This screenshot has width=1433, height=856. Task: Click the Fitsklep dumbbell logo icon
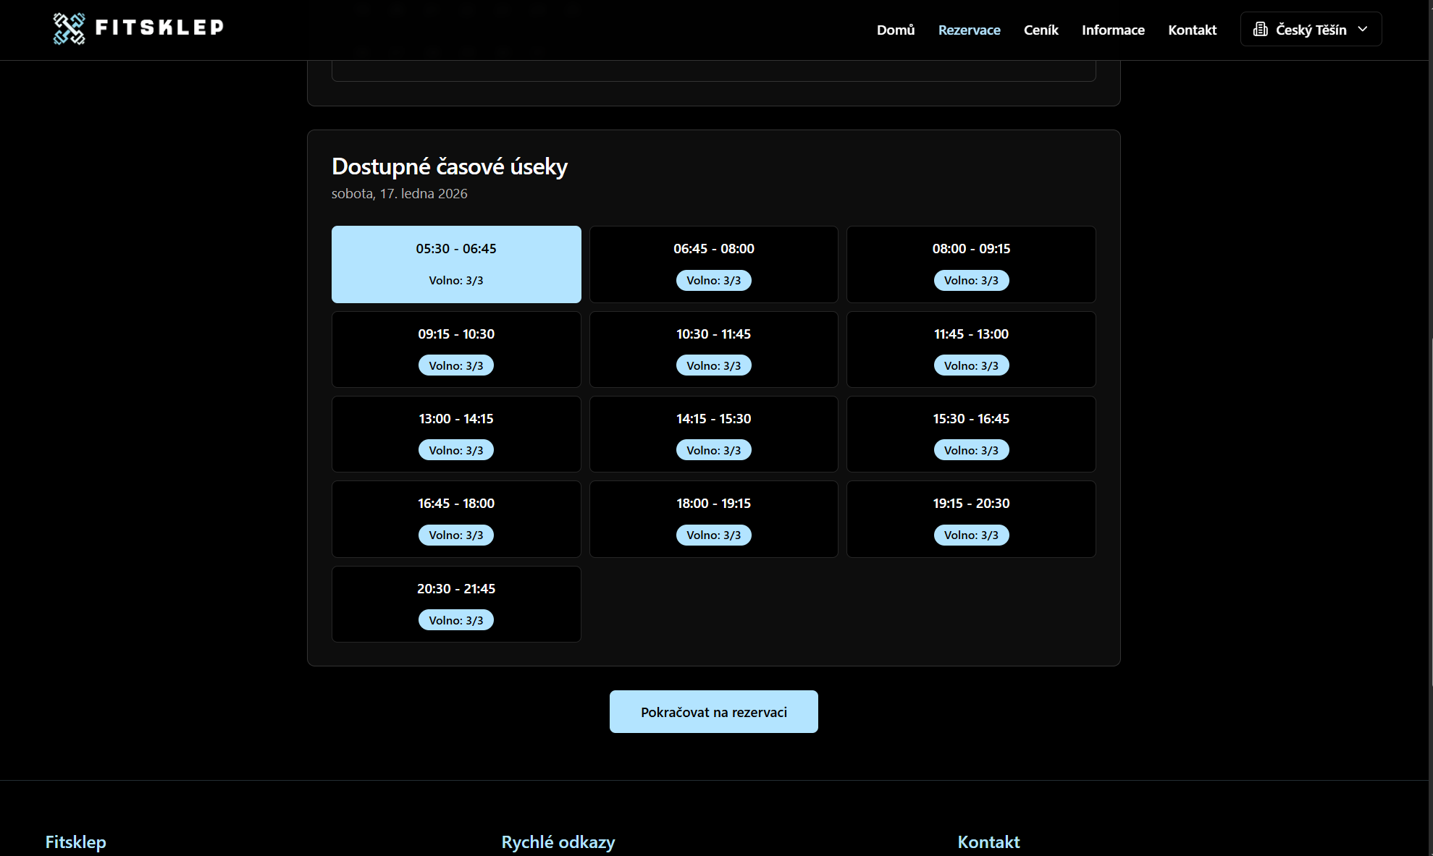pyautogui.click(x=69, y=29)
